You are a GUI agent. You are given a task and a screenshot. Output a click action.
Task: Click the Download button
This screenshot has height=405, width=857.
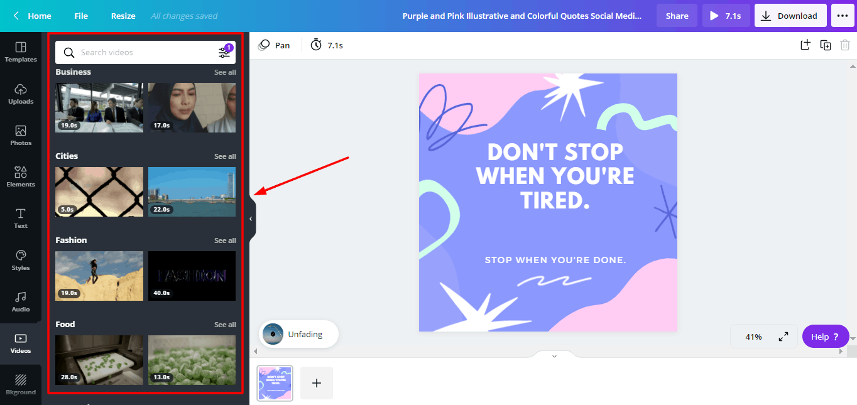[790, 16]
